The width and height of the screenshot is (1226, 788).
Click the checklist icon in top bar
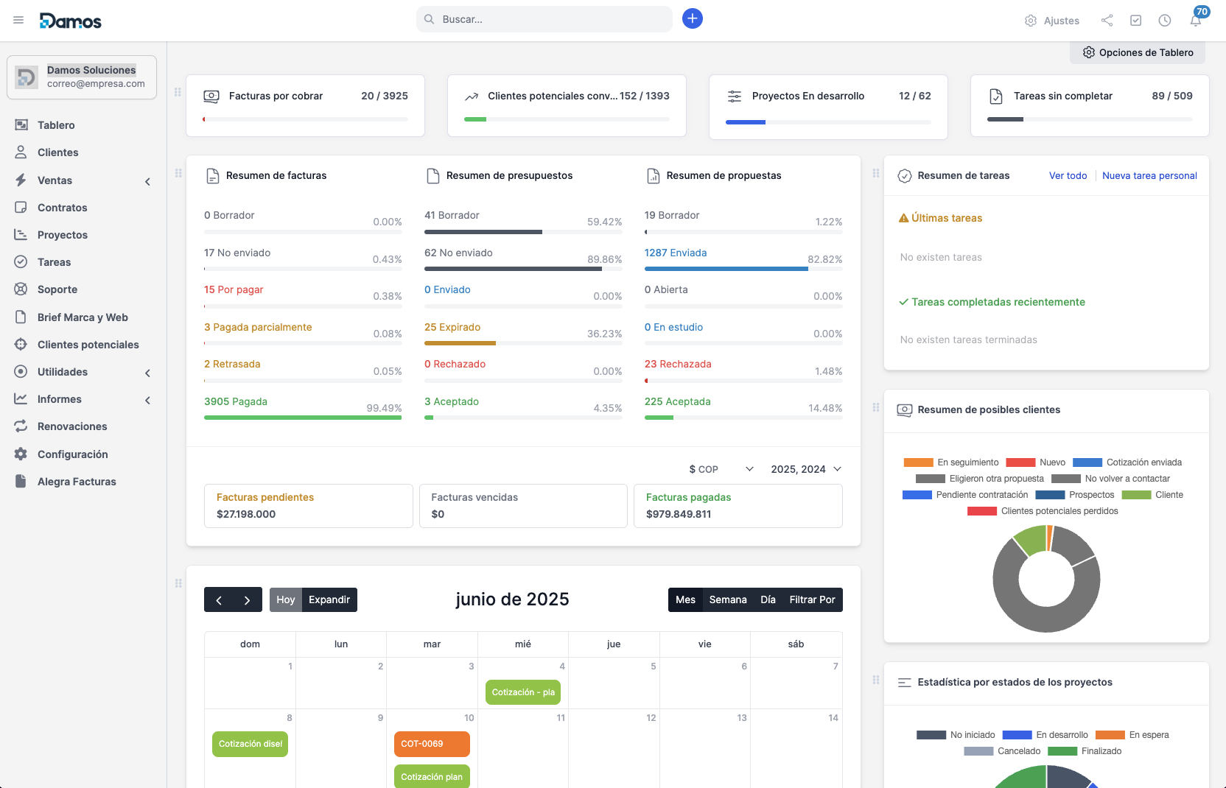[1135, 21]
